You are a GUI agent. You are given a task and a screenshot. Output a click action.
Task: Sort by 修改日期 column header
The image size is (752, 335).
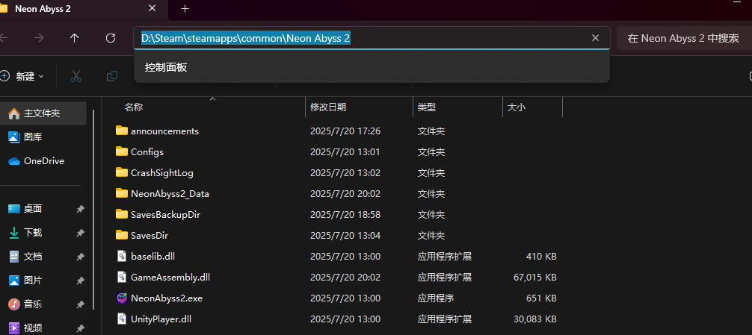328,107
